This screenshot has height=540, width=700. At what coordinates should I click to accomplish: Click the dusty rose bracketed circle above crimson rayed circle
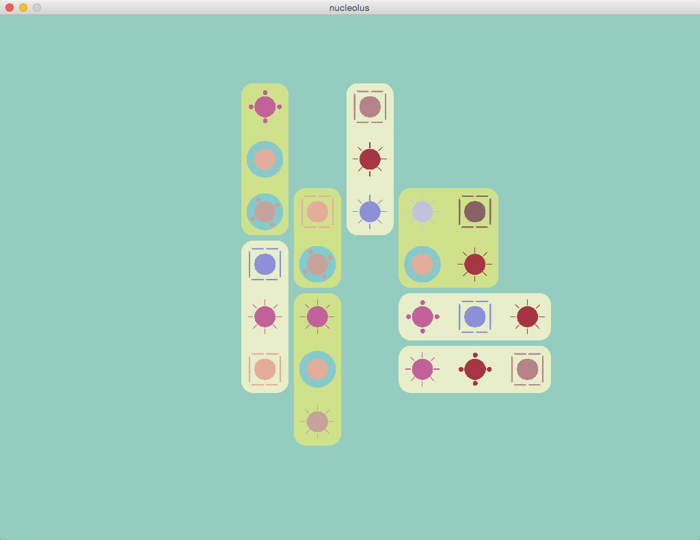[x=370, y=107]
